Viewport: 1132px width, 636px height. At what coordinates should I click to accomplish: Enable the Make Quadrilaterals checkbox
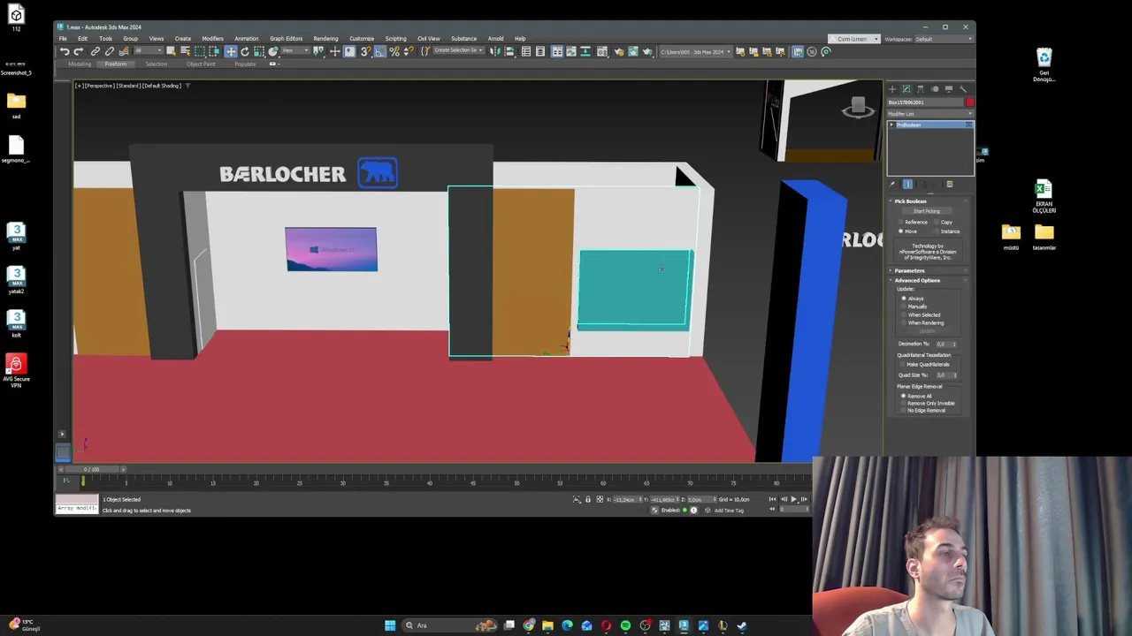click(x=925, y=364)
